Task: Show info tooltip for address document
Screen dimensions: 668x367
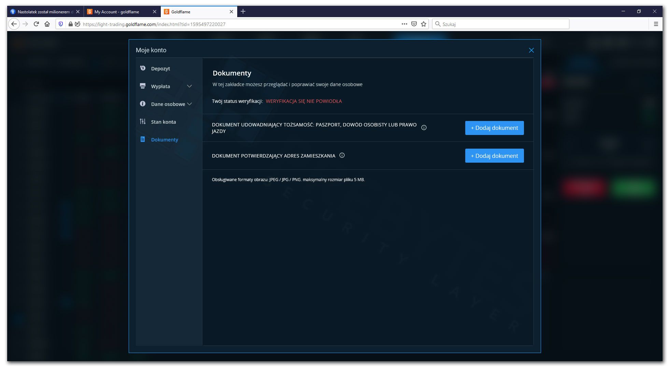Action: click(x=342, y=155)
